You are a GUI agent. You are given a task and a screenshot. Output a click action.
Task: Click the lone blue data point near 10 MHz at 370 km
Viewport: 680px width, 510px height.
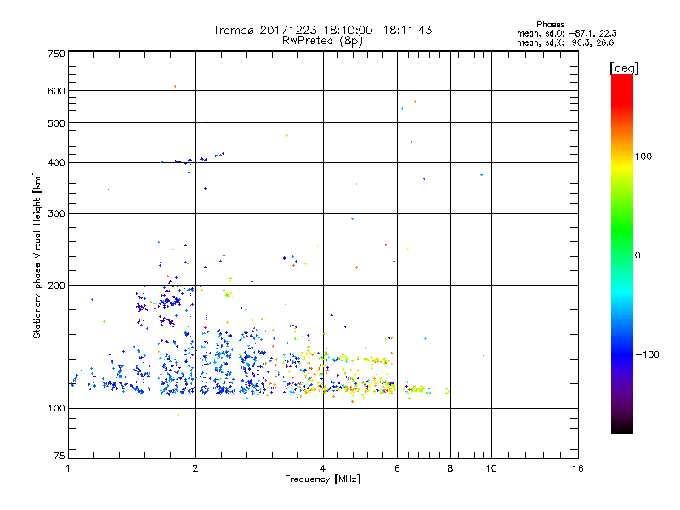481,175
